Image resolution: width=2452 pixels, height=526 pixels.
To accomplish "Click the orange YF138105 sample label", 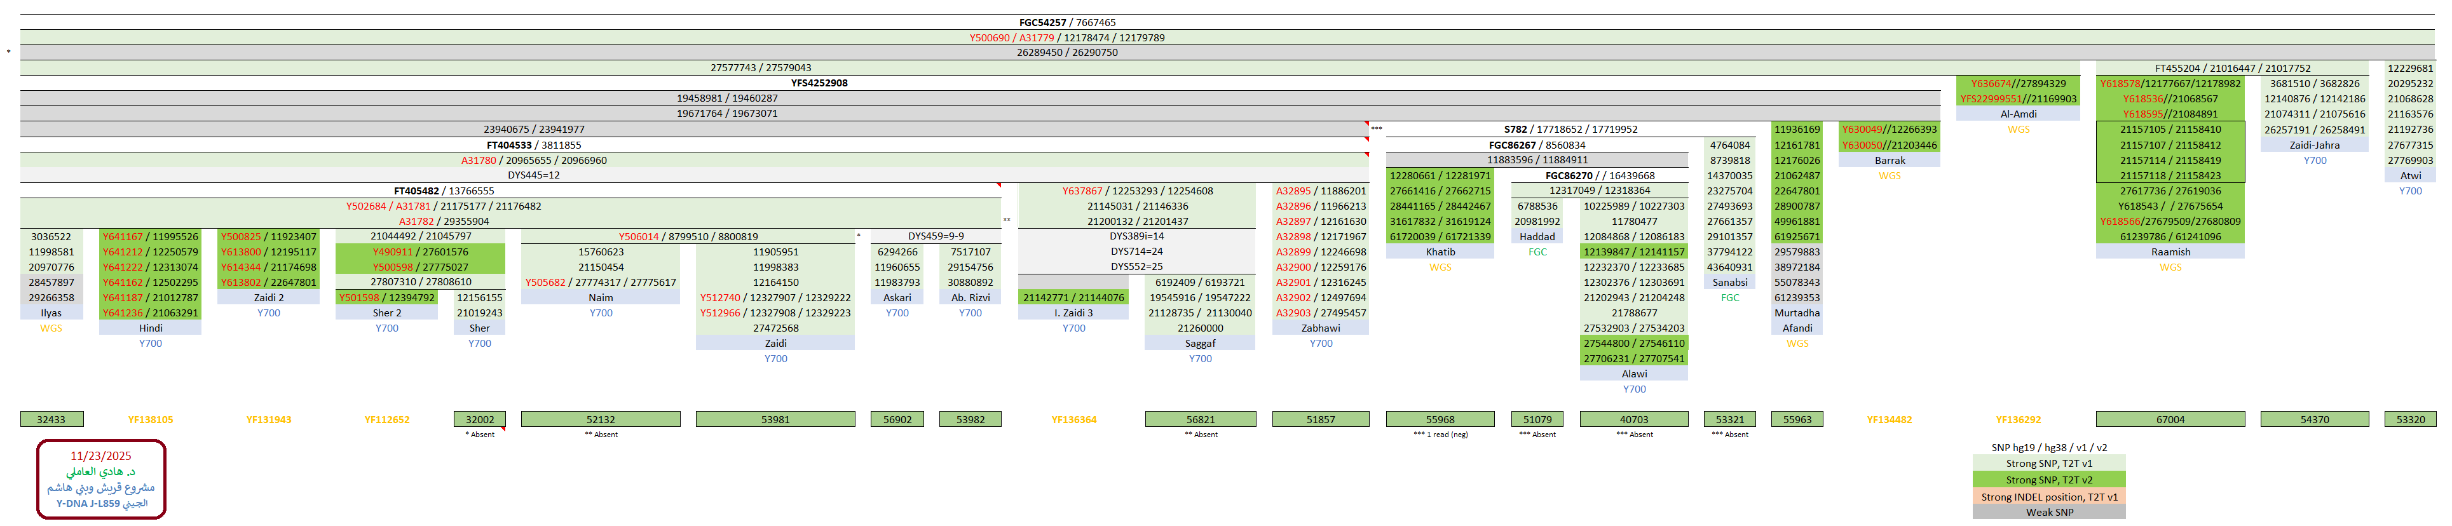I will point(151,419).
